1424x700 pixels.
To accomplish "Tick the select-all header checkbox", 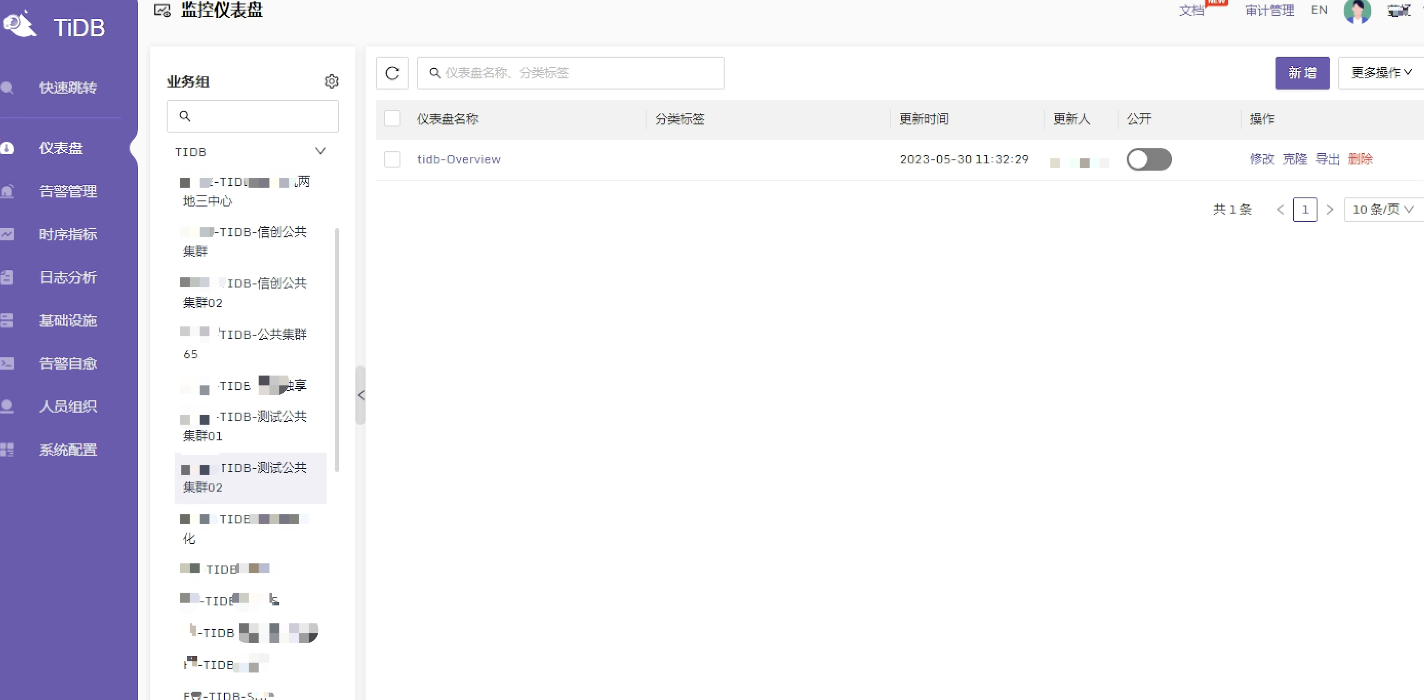I will 392,118.
